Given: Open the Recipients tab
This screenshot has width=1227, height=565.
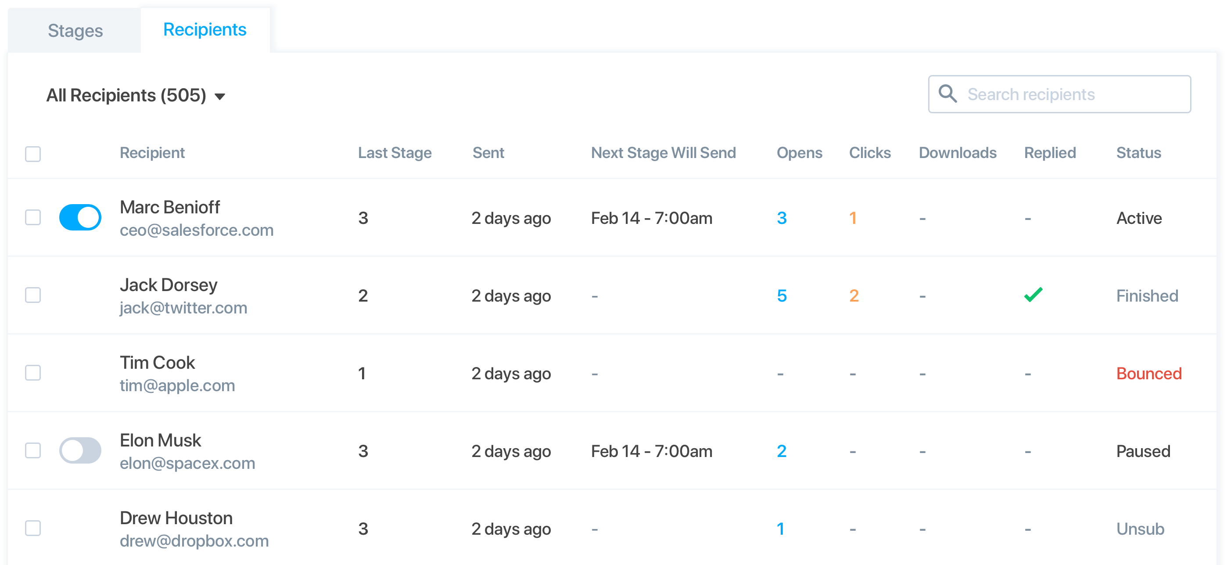Looking at the screenshot, I should [x=205, y=30].
